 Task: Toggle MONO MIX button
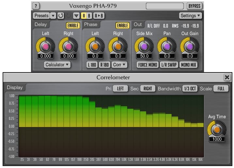[189, 65]
